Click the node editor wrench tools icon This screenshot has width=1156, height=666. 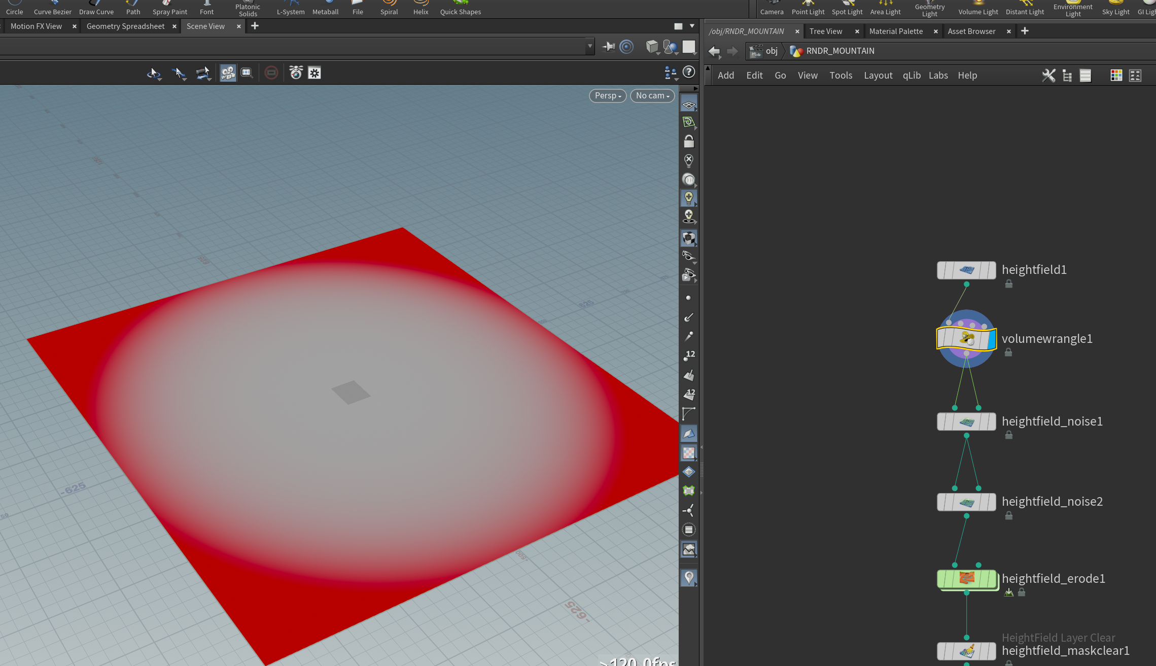point(1048,76)
